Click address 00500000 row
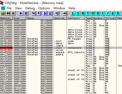 point(6,64)
